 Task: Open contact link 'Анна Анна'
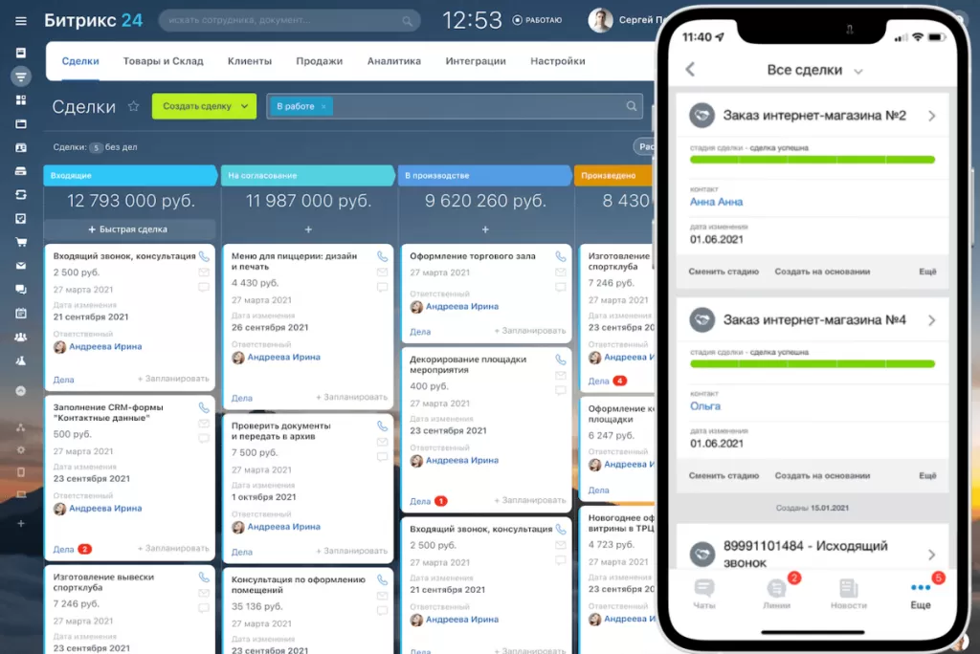(715, 202)
